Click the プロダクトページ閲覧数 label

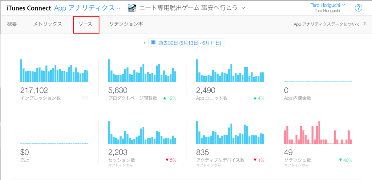133,98
